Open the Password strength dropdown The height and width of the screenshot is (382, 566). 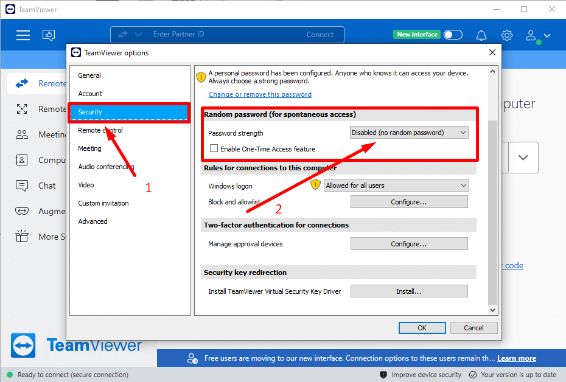coord(410,133)
